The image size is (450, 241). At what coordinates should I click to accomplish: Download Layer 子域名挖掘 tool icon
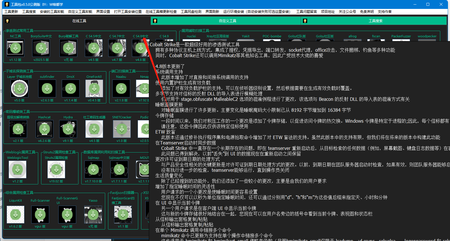click(x=20, y=88)
